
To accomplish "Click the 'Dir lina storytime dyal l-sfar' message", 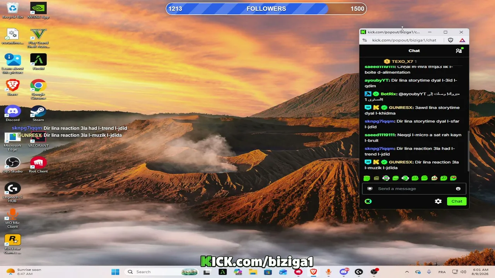I will (412, 124).
